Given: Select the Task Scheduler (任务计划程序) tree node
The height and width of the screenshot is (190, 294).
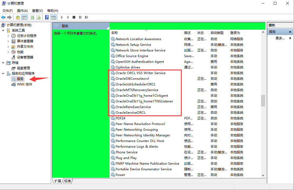Looking at the screenshot, I should pyautogui.click(x=27, y=36).
